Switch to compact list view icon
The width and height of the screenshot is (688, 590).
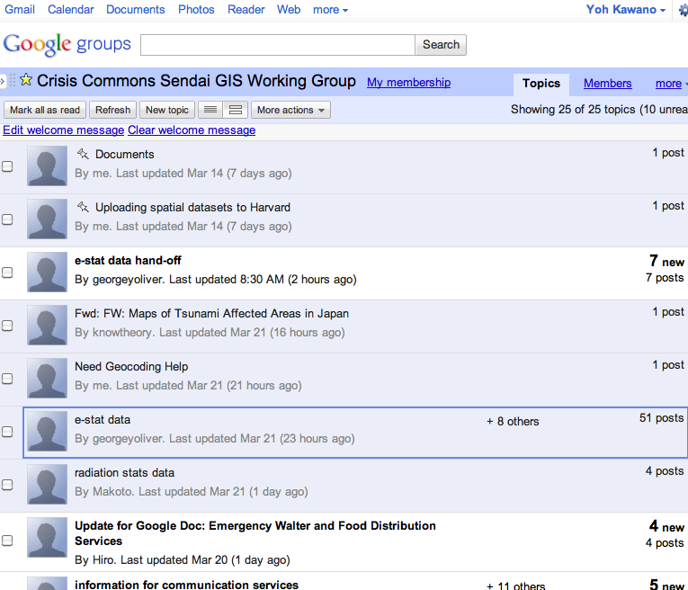pyautogui.click(x=210, y=110)
